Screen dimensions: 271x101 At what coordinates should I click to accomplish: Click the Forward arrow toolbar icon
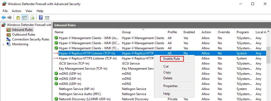[x=10, y=17]
